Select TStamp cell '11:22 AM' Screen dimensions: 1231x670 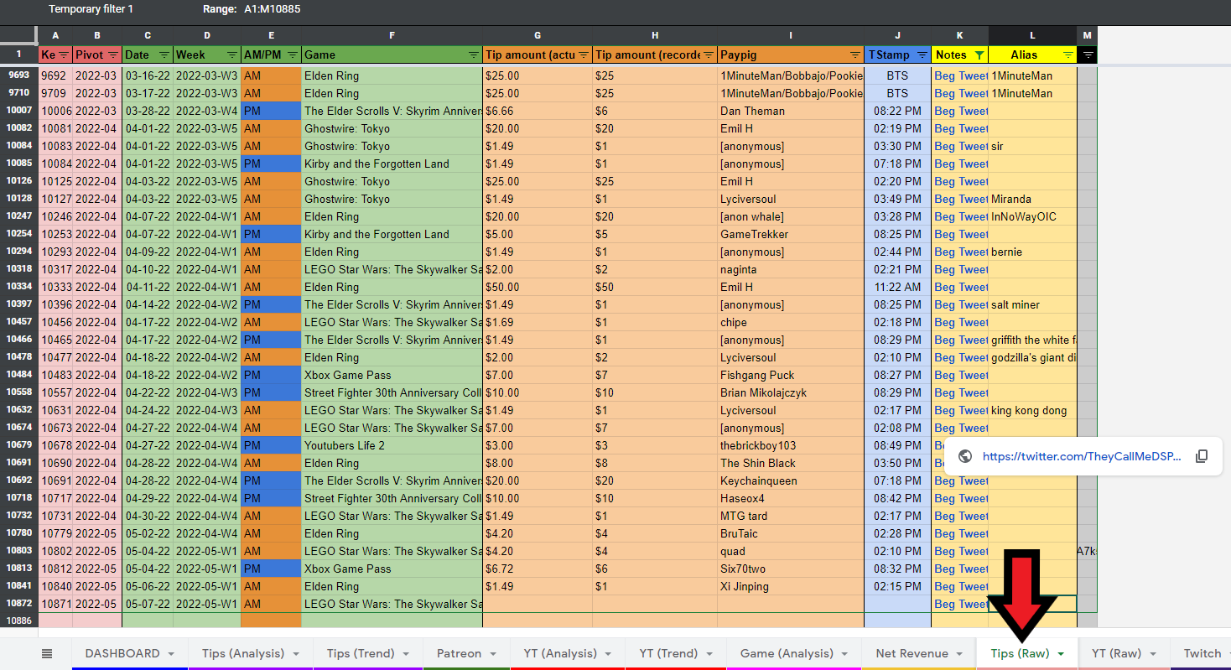[897, 287]
